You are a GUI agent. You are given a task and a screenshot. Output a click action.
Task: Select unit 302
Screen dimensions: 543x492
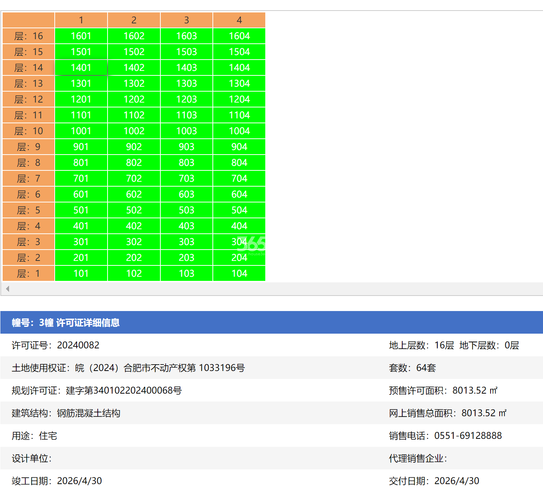pyautogui.click(x=134, y=242)
